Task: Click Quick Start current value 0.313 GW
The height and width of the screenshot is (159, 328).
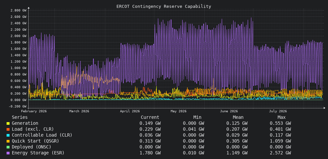Action: pos(150,141)
